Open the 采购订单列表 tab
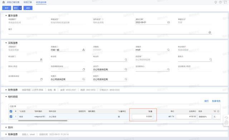Image resolution: width=229 pixels, height=140 pixels. coord(13,2)
